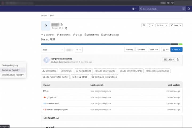The image size is (192, 128).
Task: Go to pyteam breadcrumb
Action: (44, 15)
